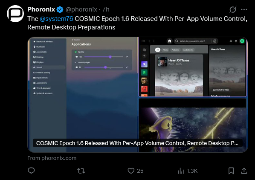This screenshot has width=255, height=180.
Task: Open the 7h timestamp link
Action: tap(106, 9)
